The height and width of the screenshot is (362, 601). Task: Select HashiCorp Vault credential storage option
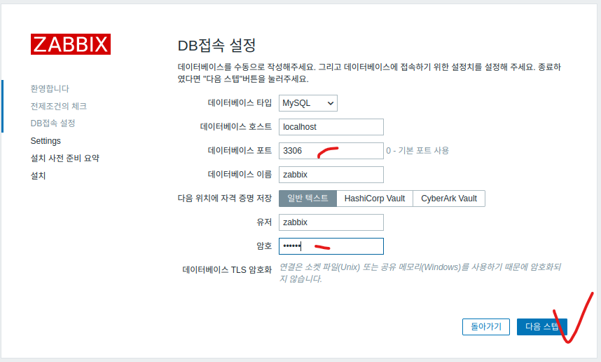(375, 199)
